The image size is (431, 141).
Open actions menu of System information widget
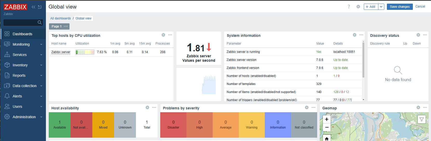(361, 35)
